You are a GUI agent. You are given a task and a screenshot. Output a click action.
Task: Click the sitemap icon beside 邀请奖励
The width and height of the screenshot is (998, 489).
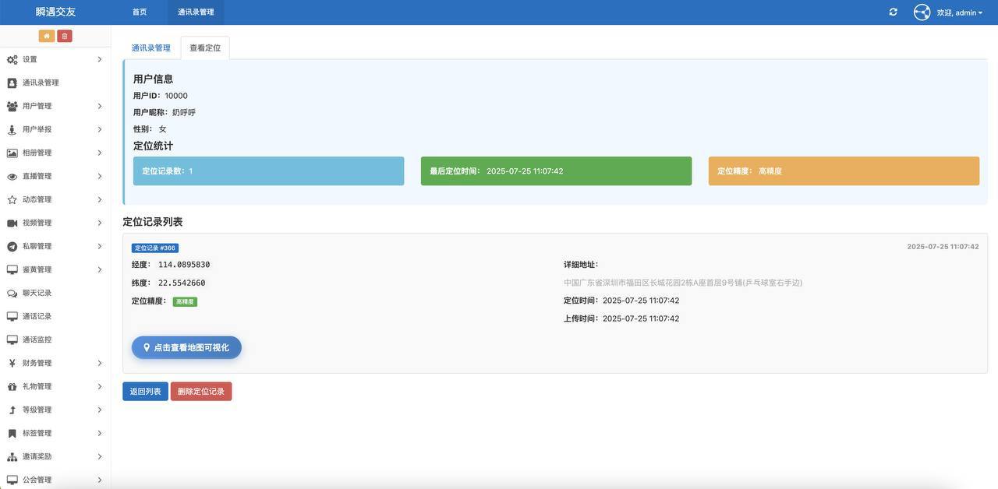12,456
